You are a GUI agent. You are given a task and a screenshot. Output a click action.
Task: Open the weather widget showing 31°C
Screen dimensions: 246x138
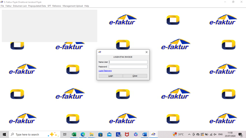tap(178, 134)
